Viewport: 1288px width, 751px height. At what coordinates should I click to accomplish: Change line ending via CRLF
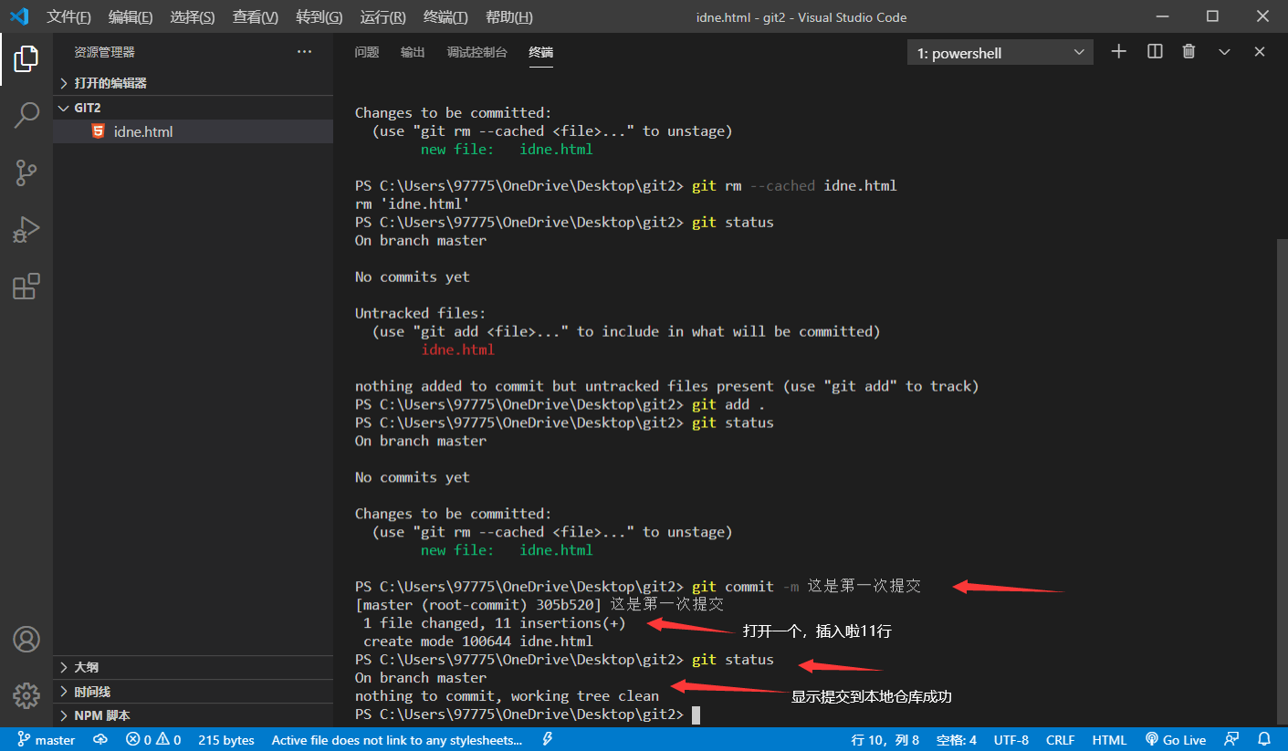point(1061,740)
